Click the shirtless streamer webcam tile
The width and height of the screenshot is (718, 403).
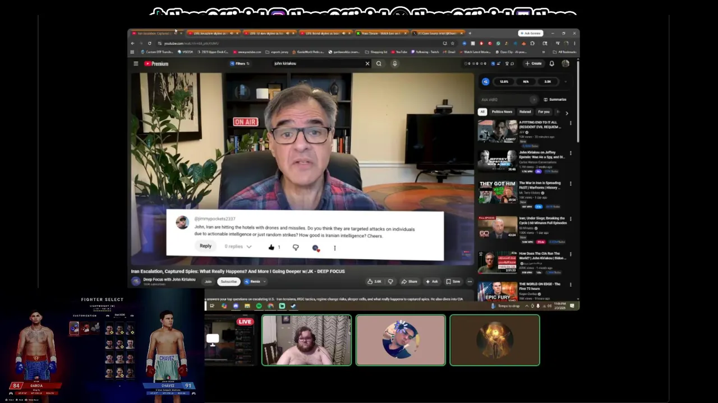pos(307,340)
